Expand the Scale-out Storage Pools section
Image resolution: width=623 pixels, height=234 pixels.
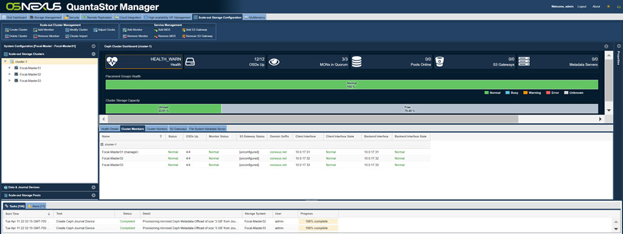click(93, 195)
